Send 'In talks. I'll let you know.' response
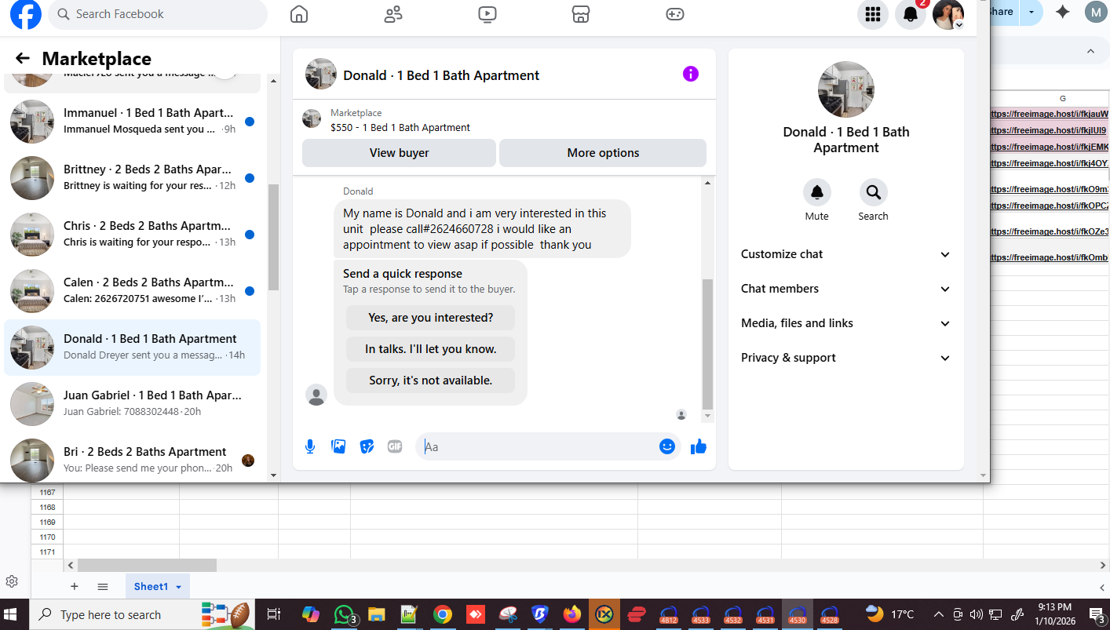 430,349
